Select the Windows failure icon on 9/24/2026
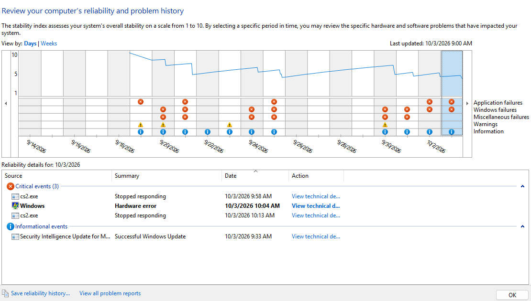This screenshot has width=531, height=301. (251, 109)
